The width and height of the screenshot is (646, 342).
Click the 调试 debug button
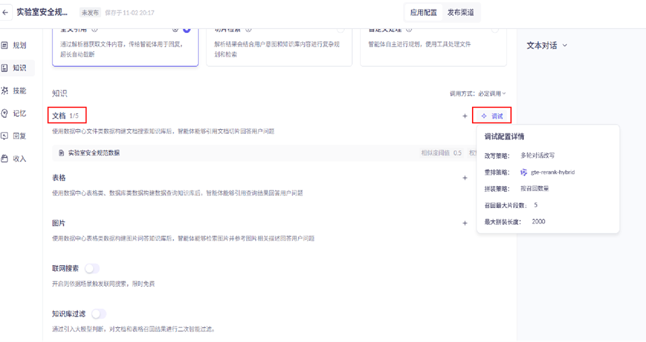[x=492, y=116]
